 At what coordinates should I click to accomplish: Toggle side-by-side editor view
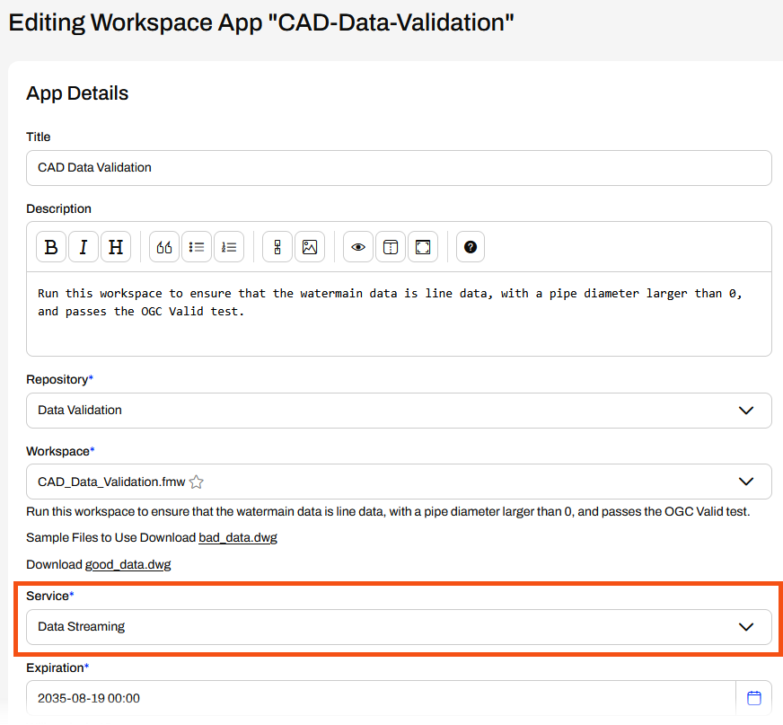pyautogui.click(x=391, y=247)
